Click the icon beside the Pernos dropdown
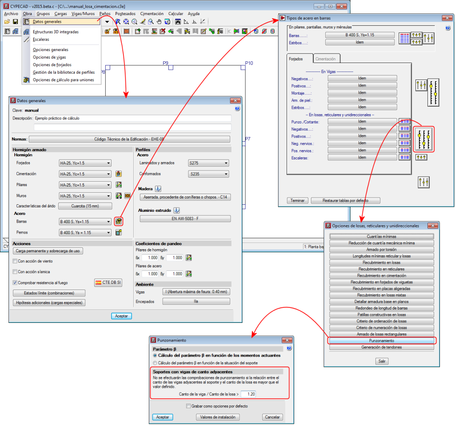 [x=118, y=232]
